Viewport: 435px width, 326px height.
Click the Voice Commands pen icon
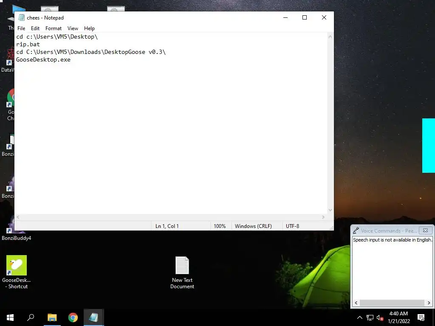(x=356, y=230)
